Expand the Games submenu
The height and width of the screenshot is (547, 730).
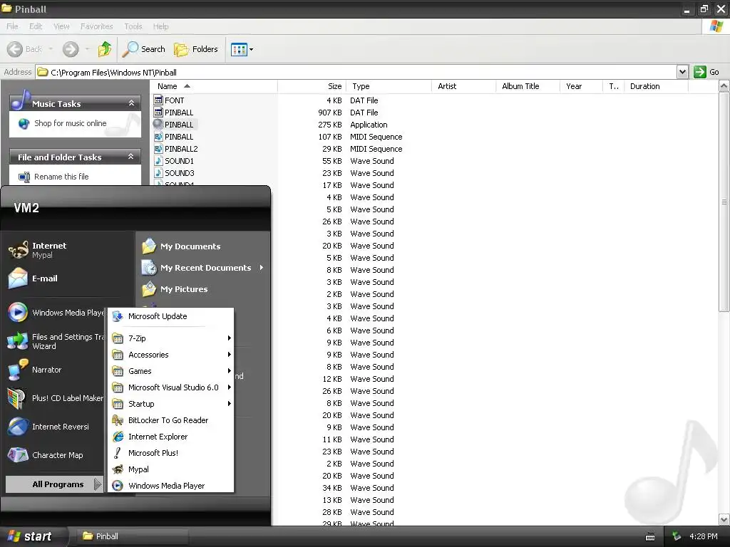coord(171,370)
